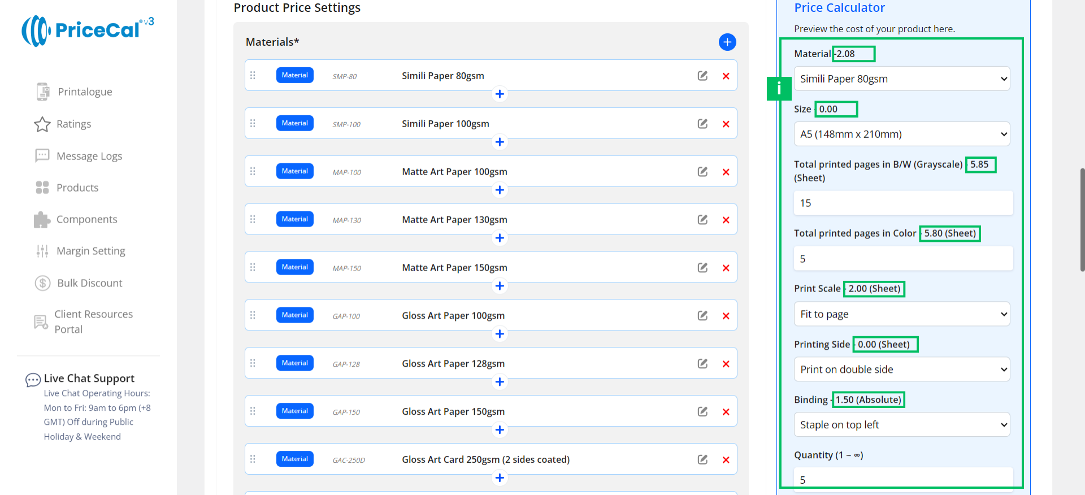The image size is (1085, 495).
Task: Open the Printalogue sidebar item
Action: click(x=85, y=92)
